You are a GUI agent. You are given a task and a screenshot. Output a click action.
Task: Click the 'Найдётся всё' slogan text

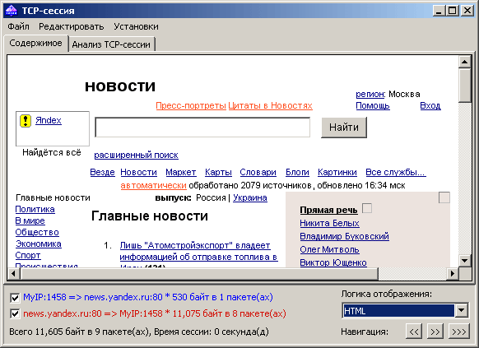52,152
